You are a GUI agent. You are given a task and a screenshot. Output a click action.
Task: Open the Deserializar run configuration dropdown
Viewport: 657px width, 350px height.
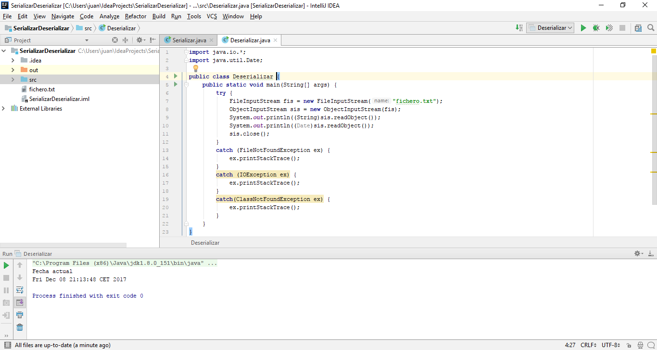pyautogui.click(x=550, y=28)
